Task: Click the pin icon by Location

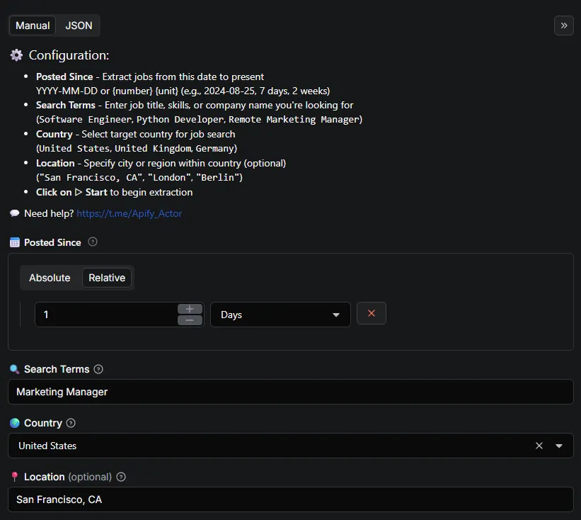Action: point(14,477)
